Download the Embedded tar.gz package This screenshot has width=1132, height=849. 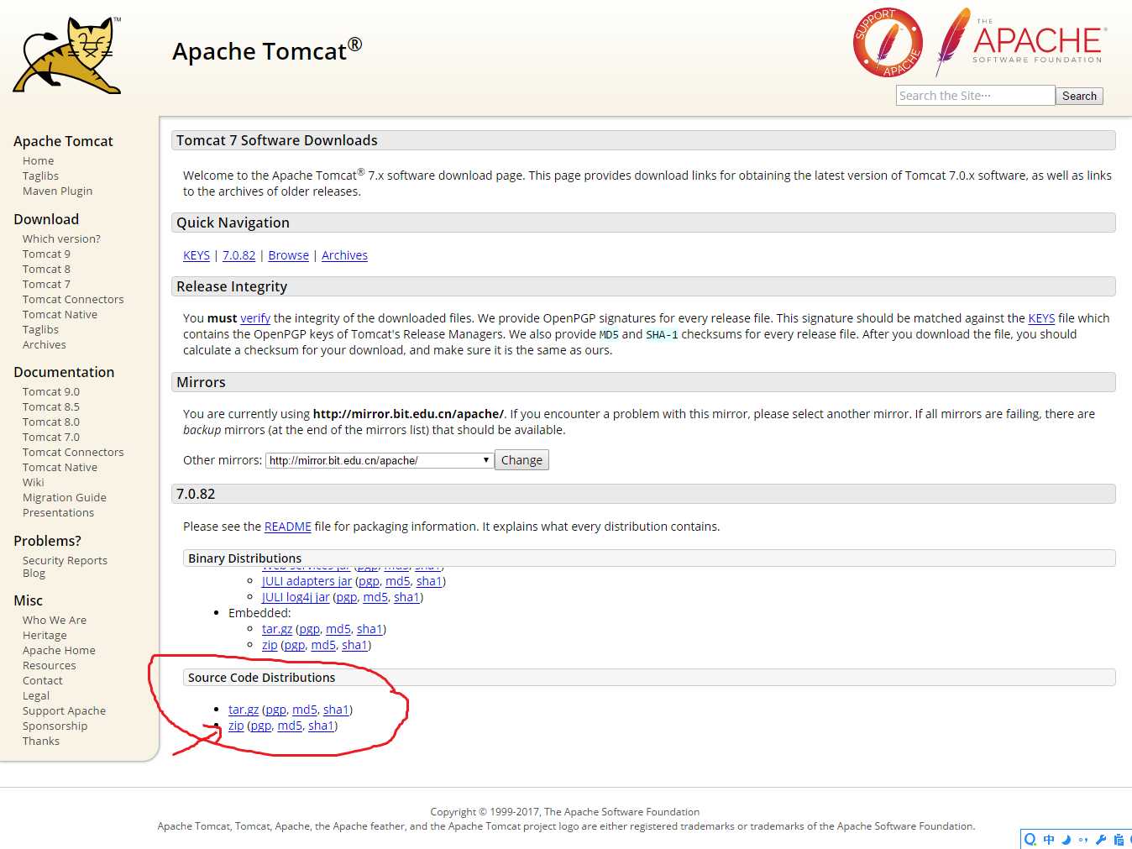277,629
